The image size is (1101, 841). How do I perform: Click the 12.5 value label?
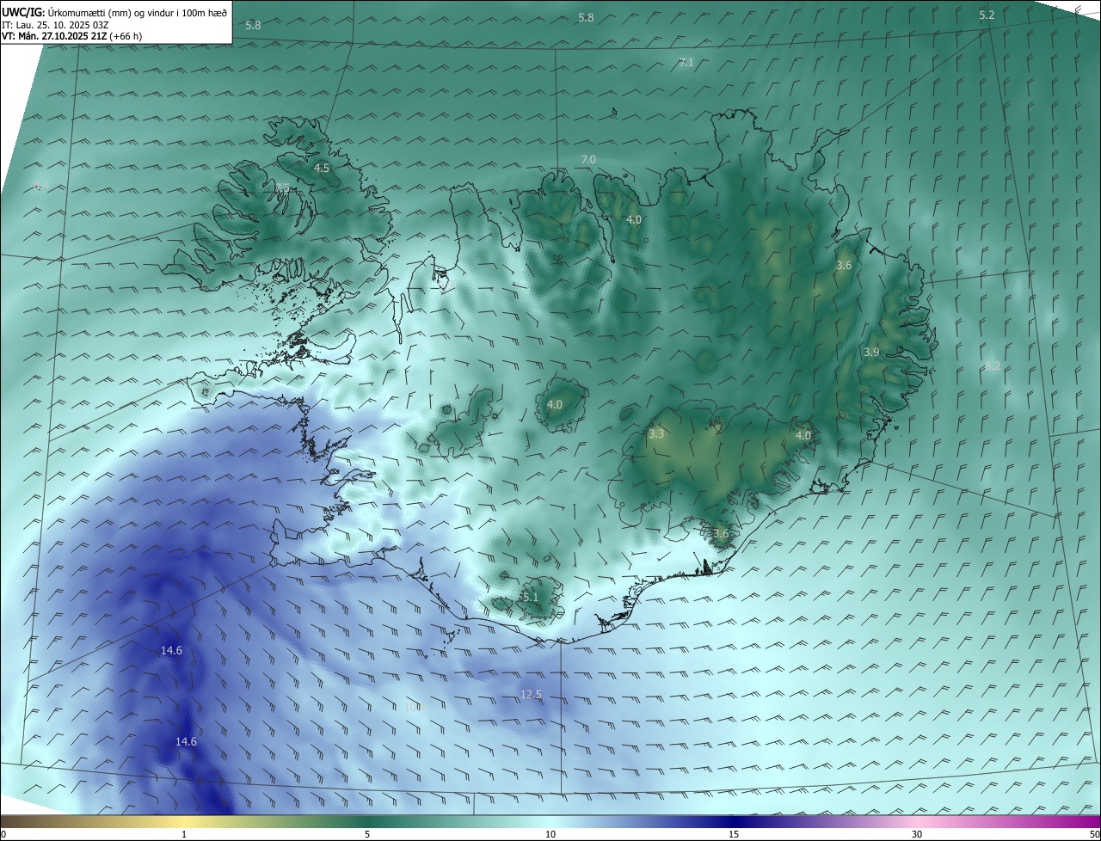[532, 695]
